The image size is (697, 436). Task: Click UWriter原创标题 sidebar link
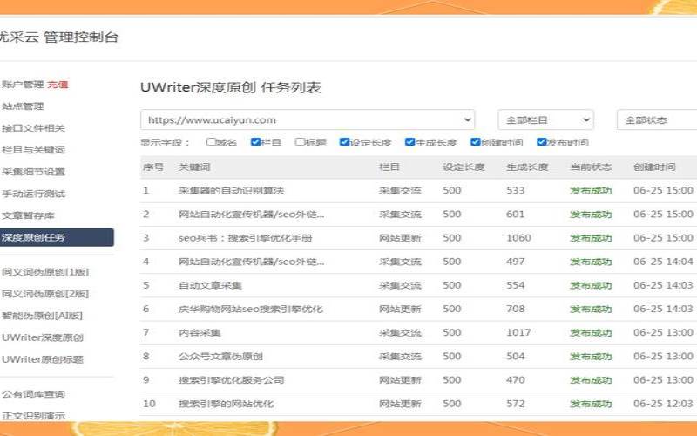click(x=43, y=359)
